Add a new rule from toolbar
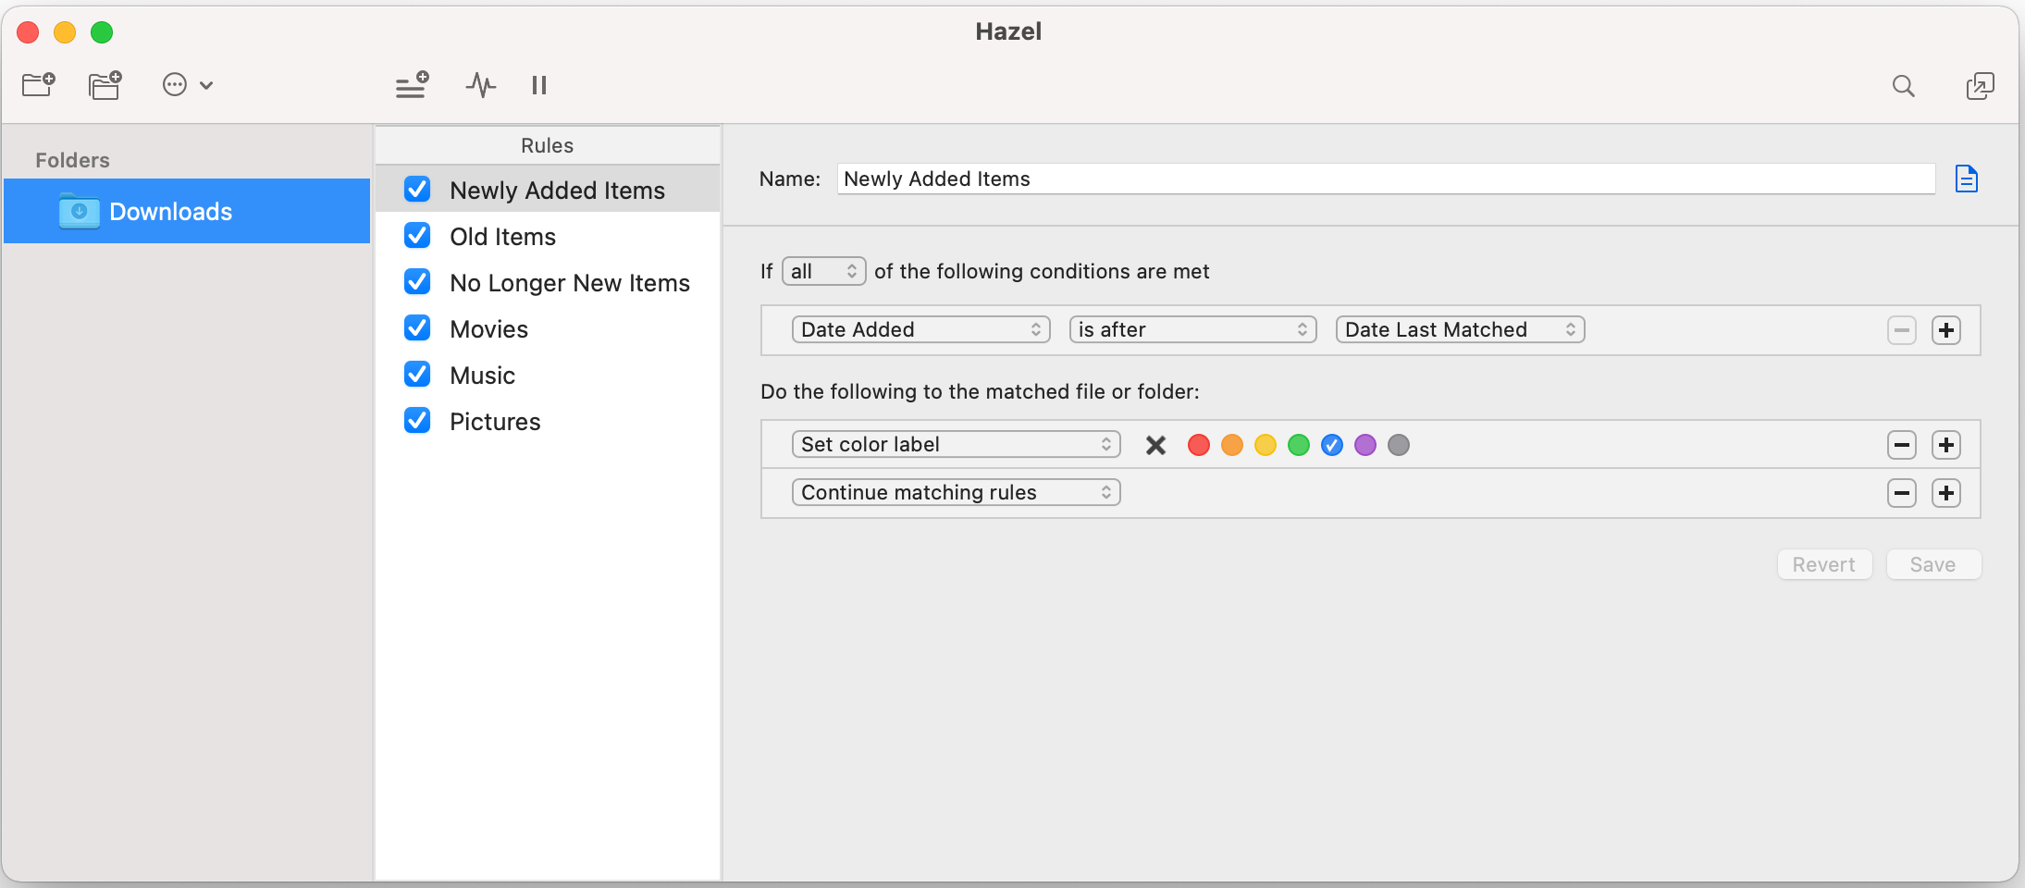This screenshot has width=2025, height=888. (x=412, y=85)
